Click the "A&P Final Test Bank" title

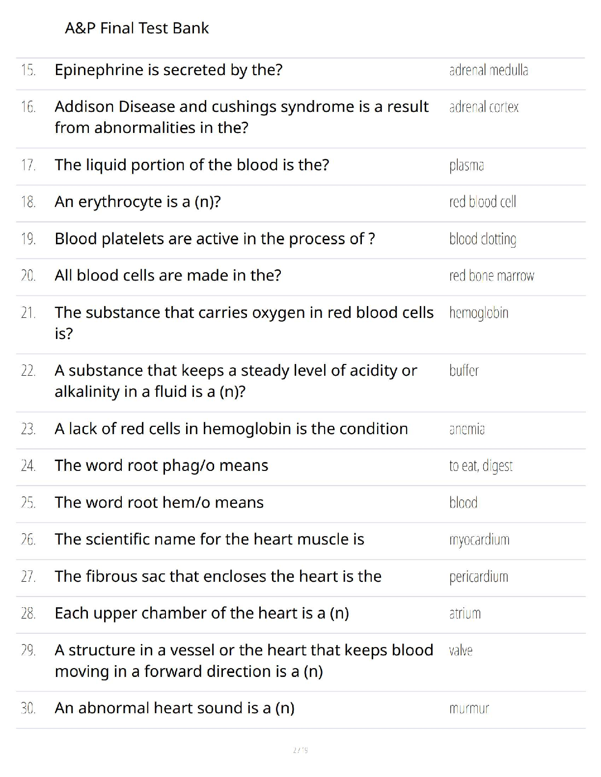pyautogui.click(x=137, y=28)
